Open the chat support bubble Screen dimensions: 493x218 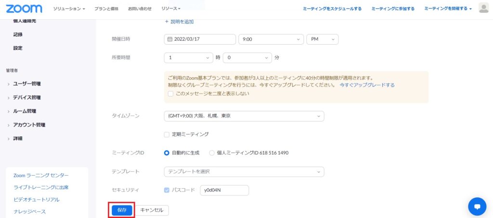[x=477, y=206]
